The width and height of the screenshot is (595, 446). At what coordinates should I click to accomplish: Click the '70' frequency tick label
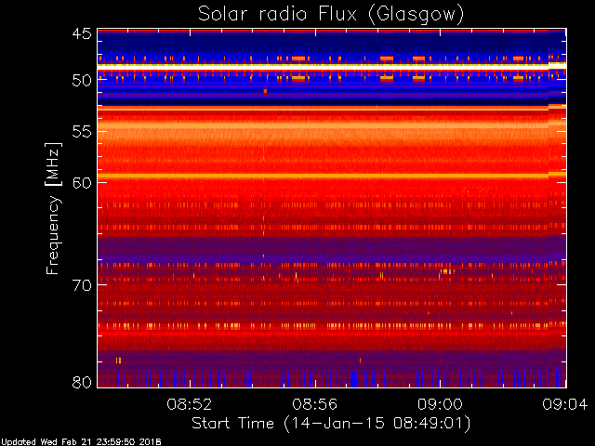click(82, 285)
